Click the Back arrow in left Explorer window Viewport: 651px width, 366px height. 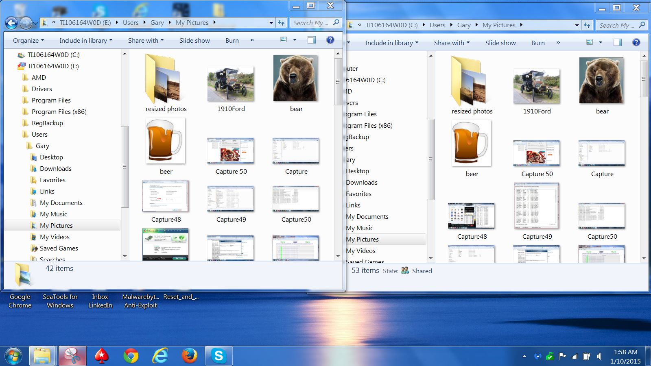11,23
